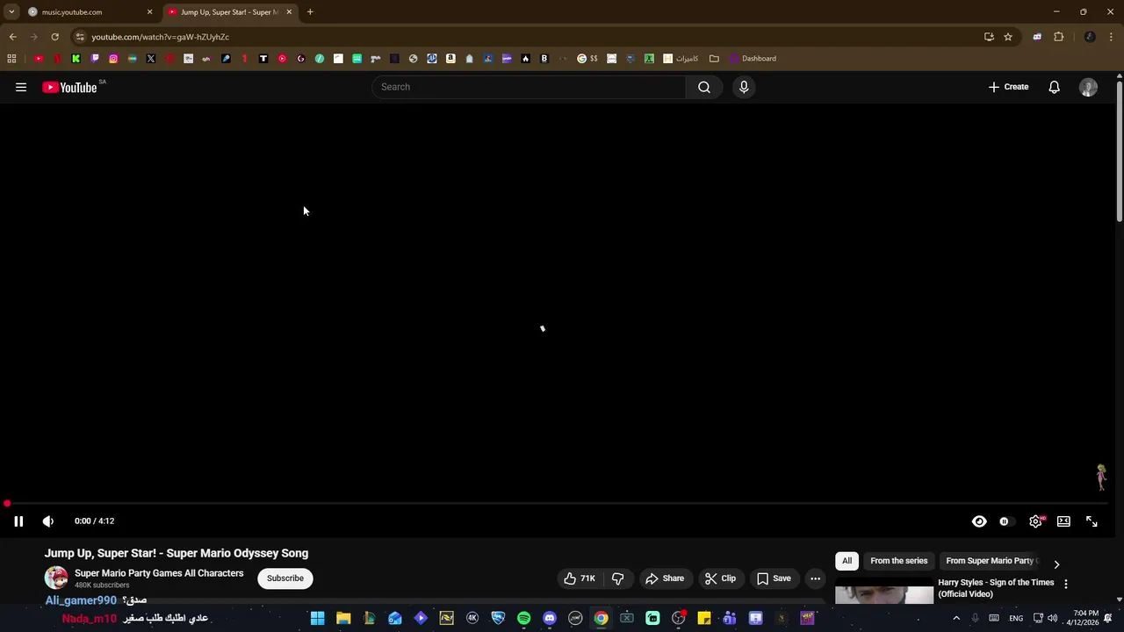This screenshot has height=632, width=1124.
Task: Open the Super Mario Party Games All Characters channel
Action: (x=159, y=573)
